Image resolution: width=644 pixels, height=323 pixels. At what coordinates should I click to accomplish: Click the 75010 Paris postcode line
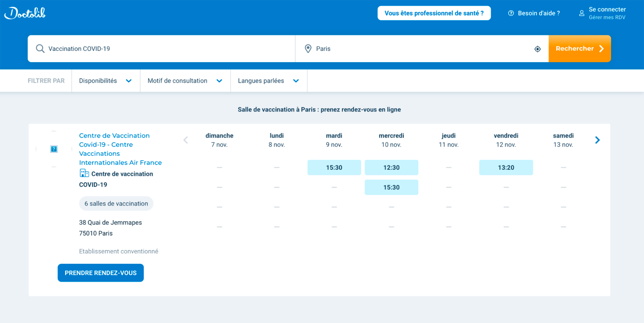tap(96, 233)
